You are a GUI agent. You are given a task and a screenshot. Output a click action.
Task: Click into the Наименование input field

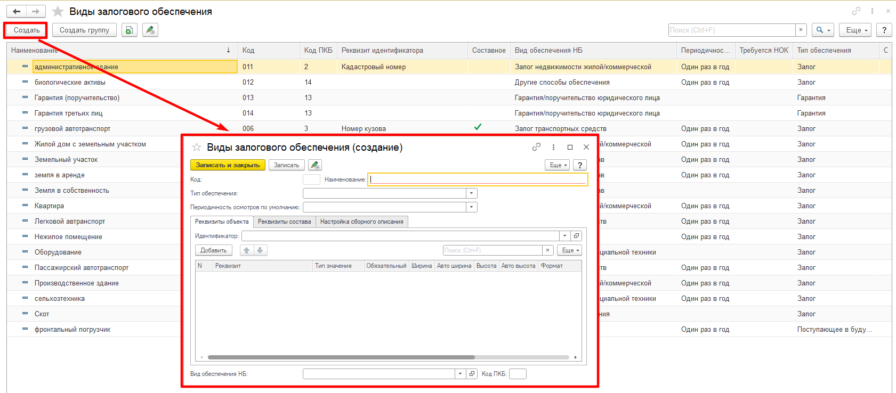[478, 179]
